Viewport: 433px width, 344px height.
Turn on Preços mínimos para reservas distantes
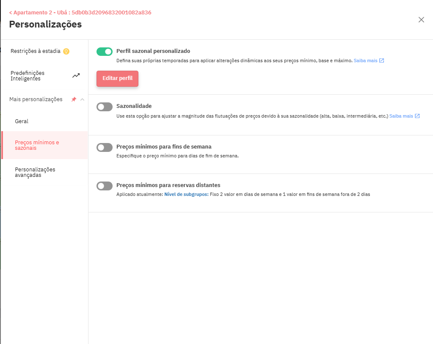pos(105,186)
